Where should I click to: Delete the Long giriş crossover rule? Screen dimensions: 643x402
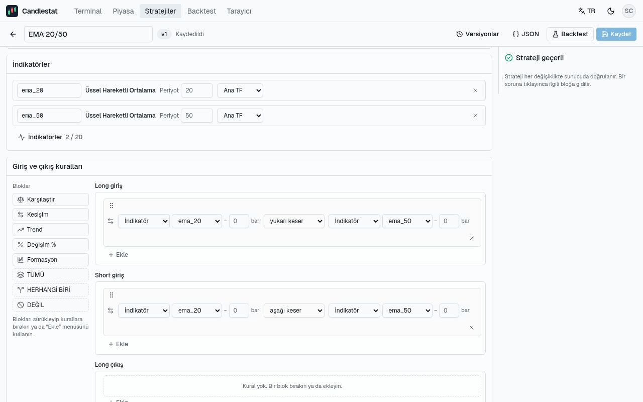coord(471,238)
